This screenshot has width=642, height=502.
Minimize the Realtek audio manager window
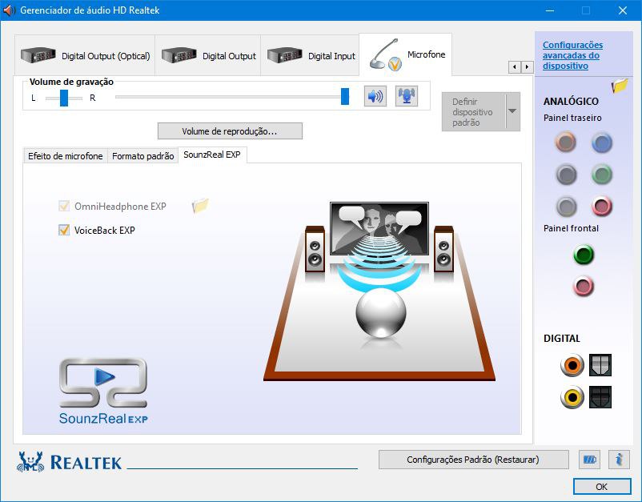550,10
